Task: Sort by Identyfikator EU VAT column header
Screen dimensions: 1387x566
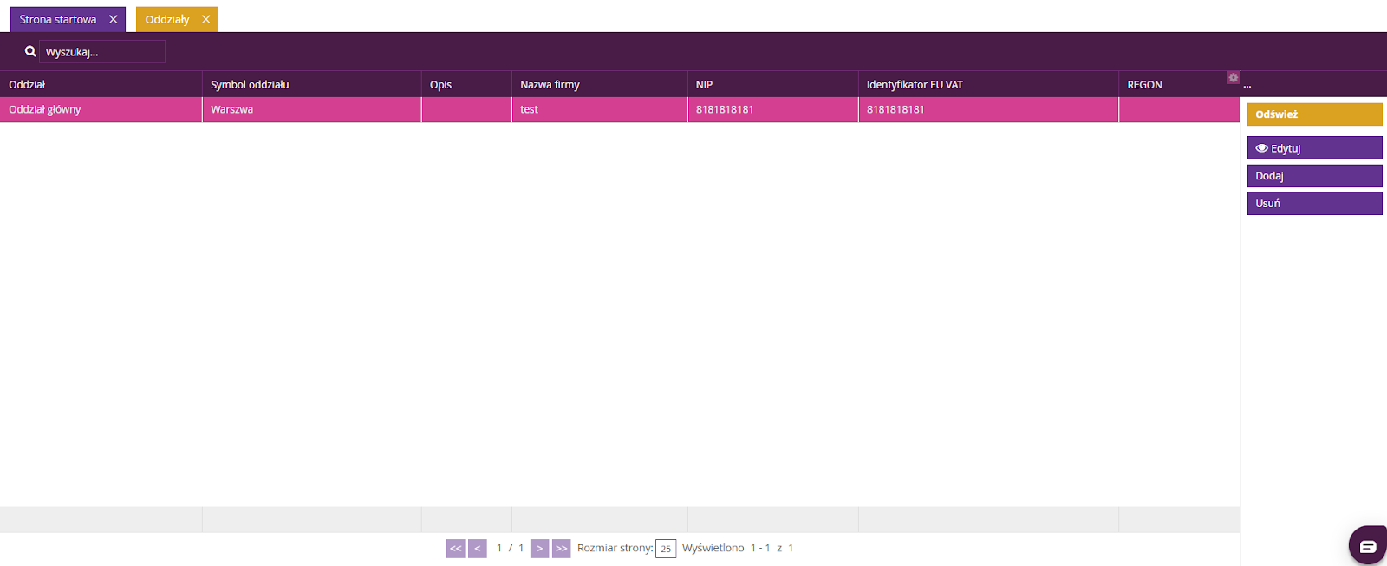Action: point(988,84)
